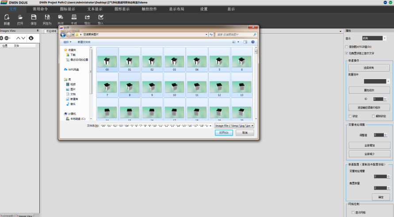Click the 导入 (Import) toolbar icon
Screen dimensions: 394x217
[100, 18]
